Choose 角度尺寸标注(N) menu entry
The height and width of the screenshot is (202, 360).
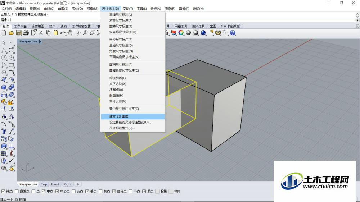point(133,51)
